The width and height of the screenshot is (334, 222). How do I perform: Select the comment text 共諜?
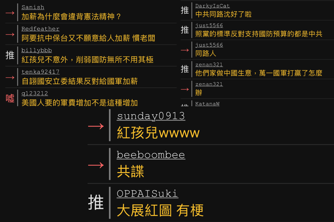(130, 171)
